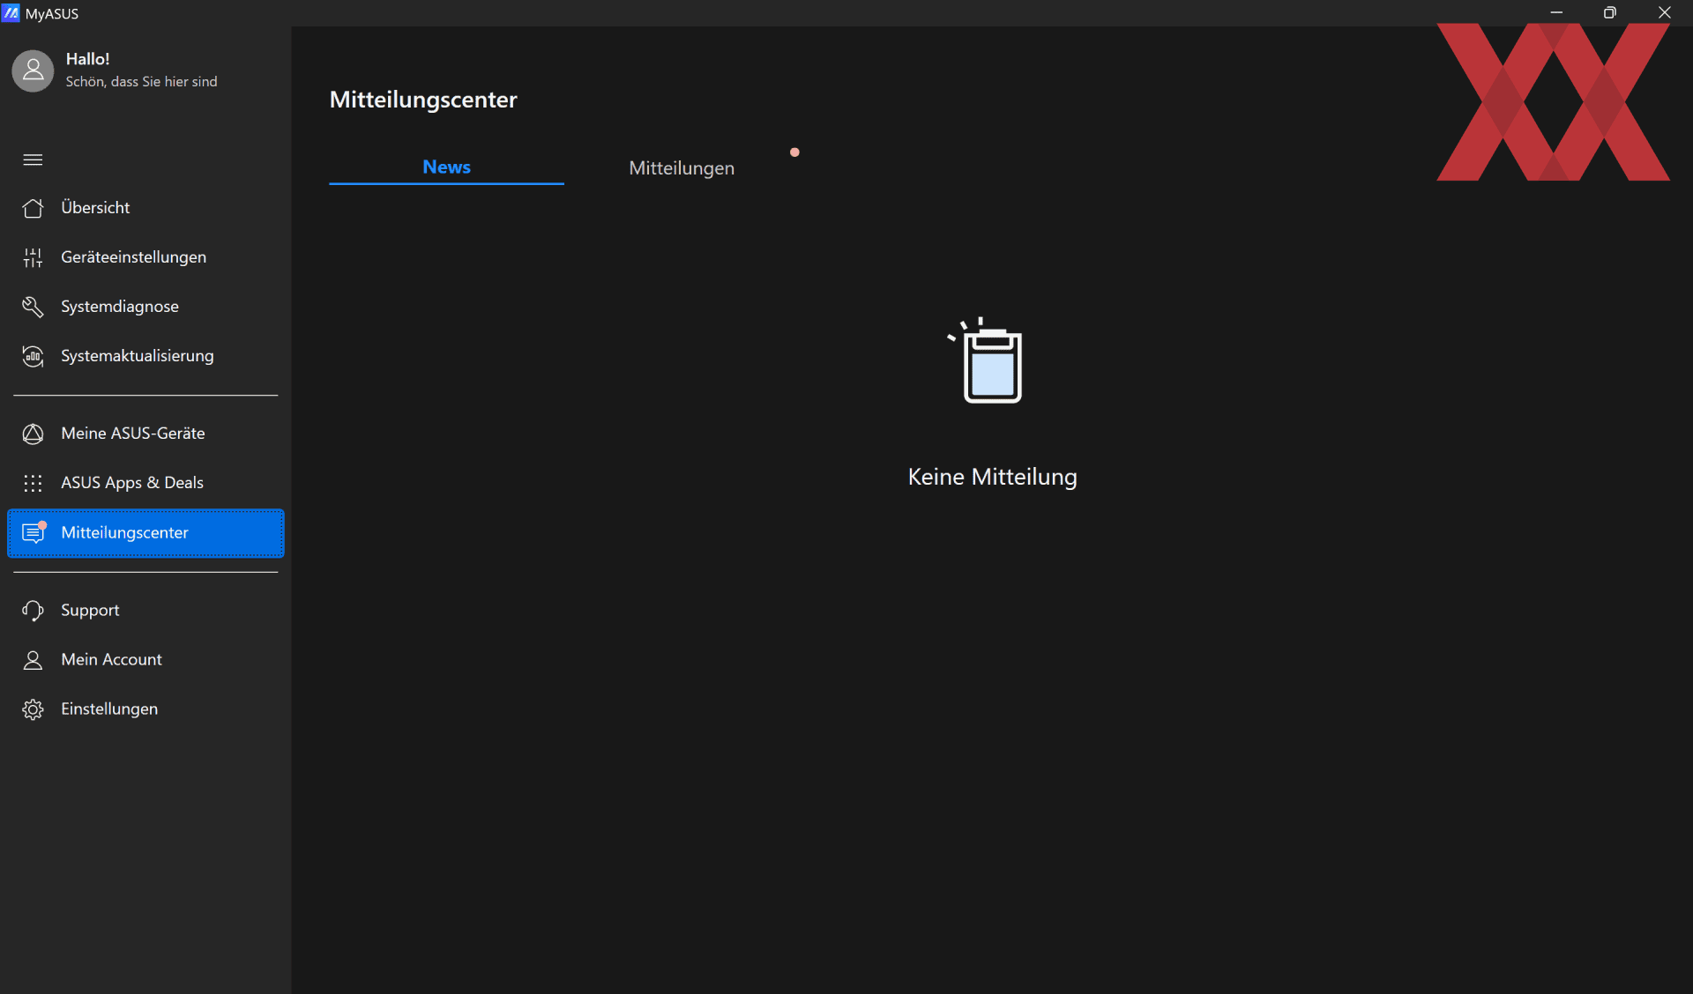Switch to the Mitteilungen tab

point(682,167)
